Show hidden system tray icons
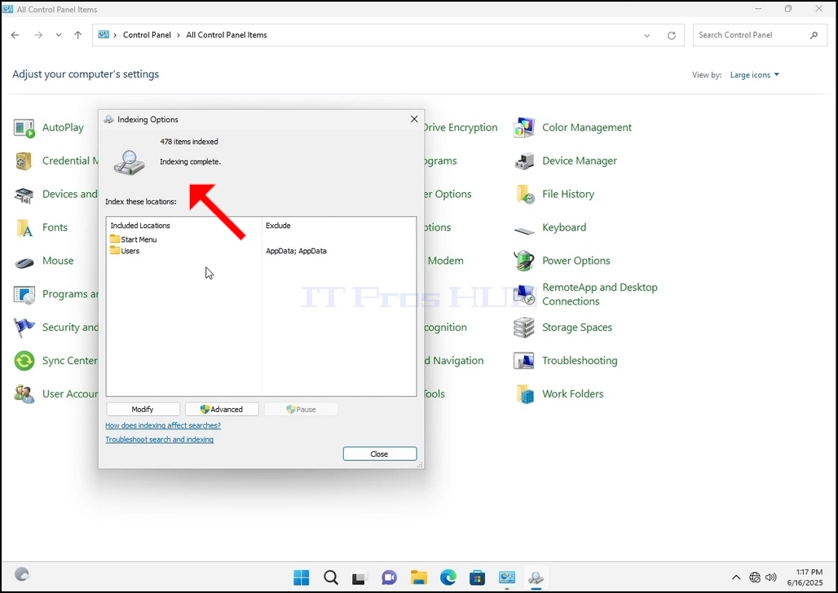Image resolution: width=838 pixels, height=593 pixels. (736, 578)
